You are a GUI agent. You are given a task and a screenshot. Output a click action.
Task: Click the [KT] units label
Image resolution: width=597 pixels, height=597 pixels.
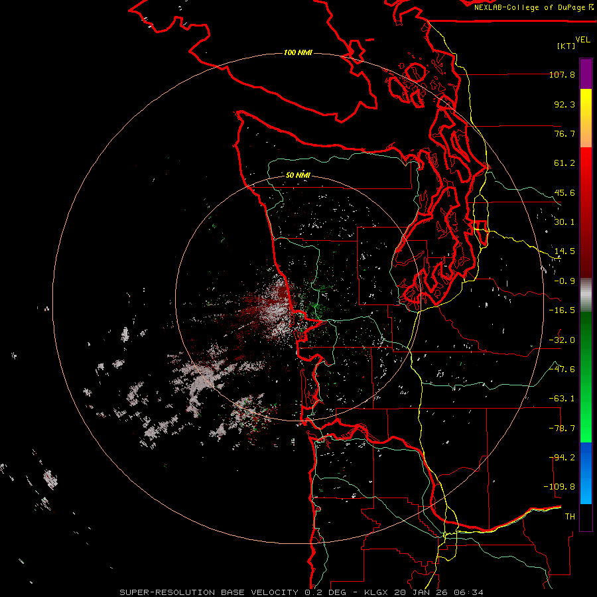(566, 46)
